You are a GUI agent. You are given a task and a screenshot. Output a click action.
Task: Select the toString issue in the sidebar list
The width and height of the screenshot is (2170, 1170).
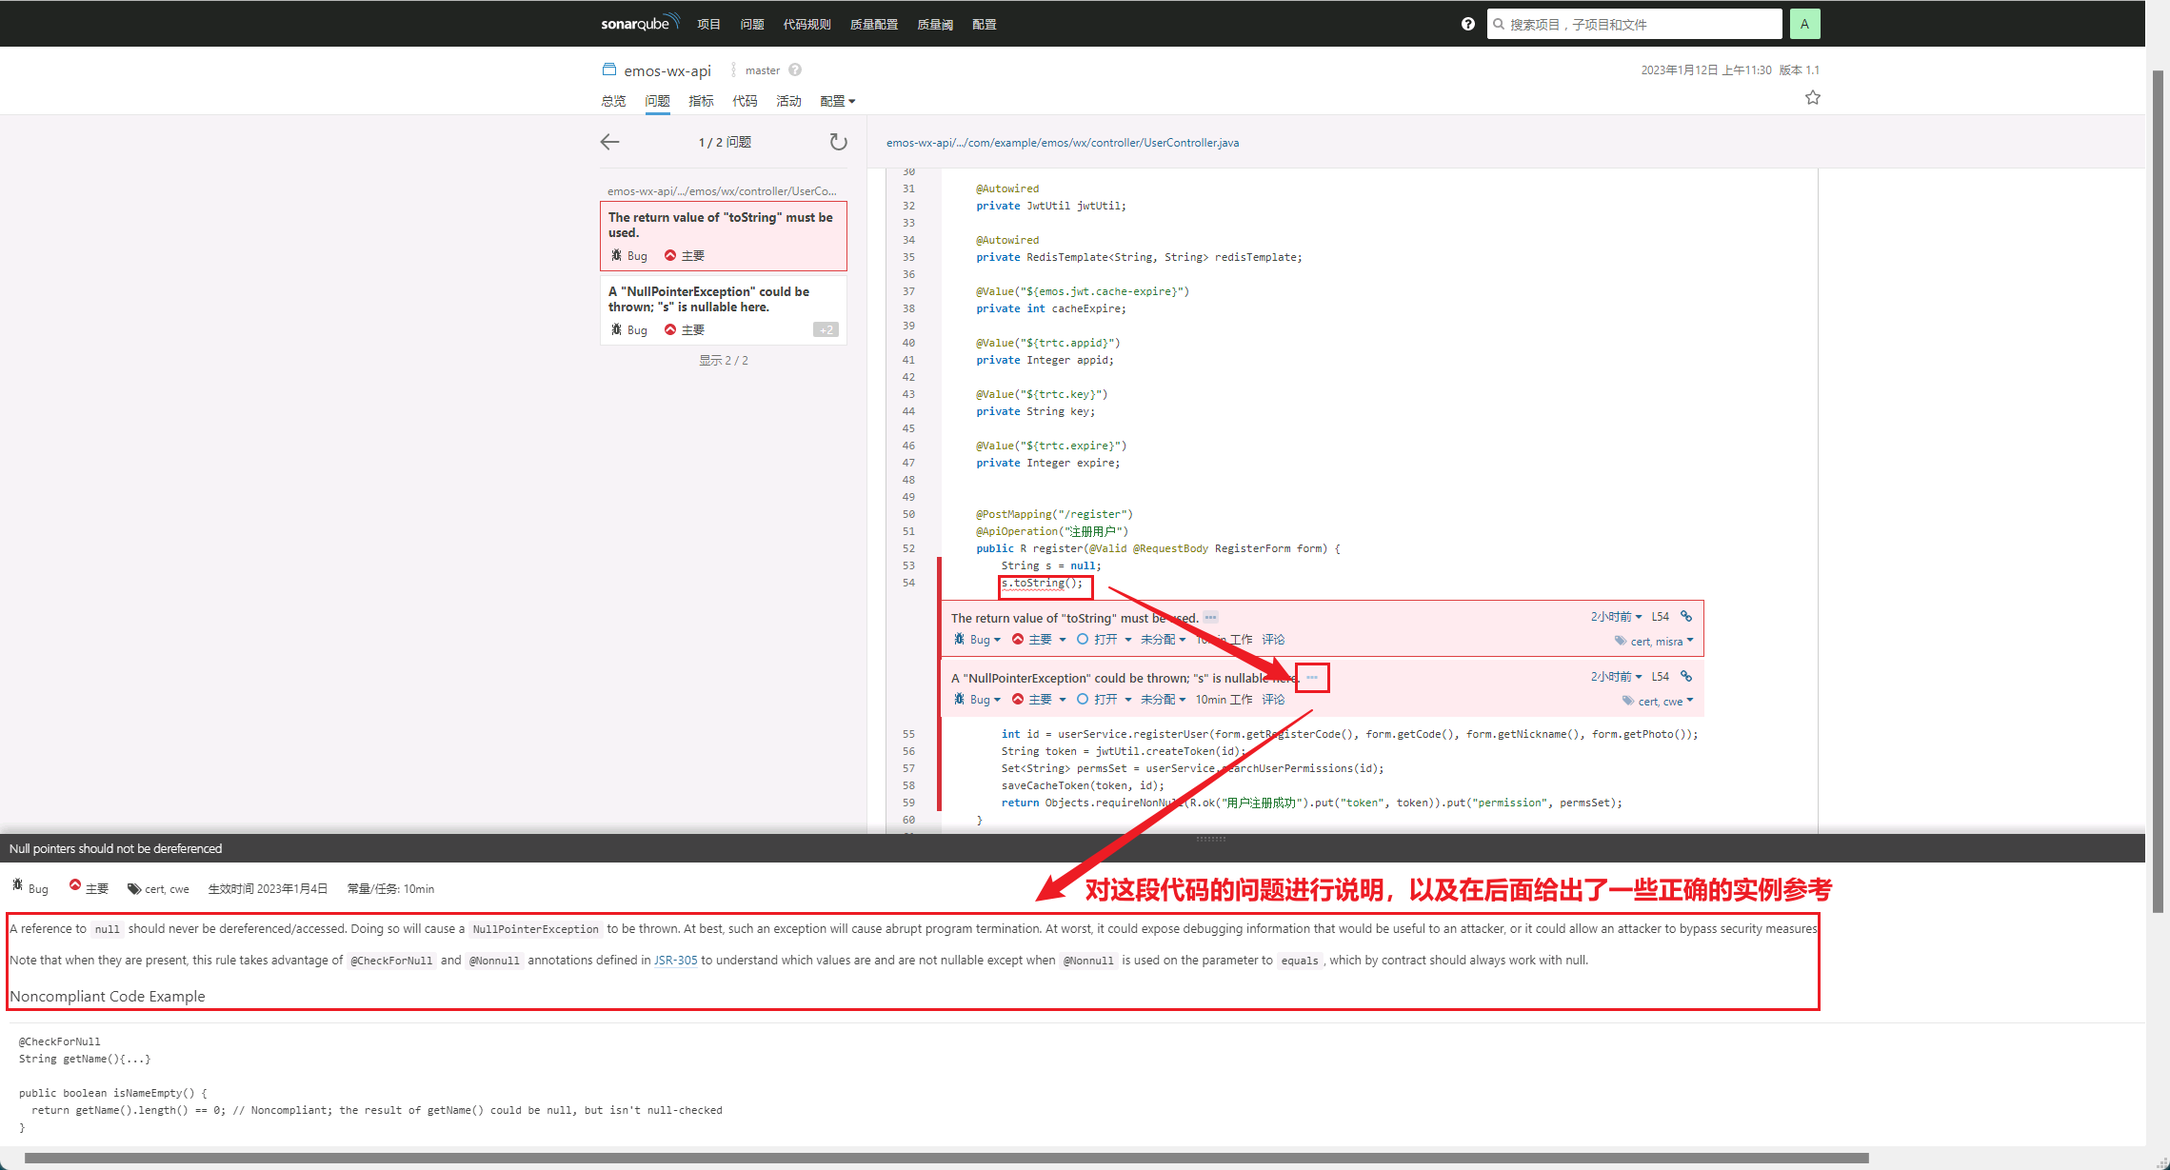(x=723, y=235)
